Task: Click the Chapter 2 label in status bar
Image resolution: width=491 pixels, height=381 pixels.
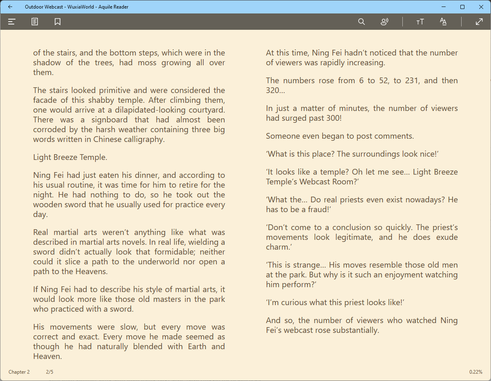Action: tap(19, 372)
